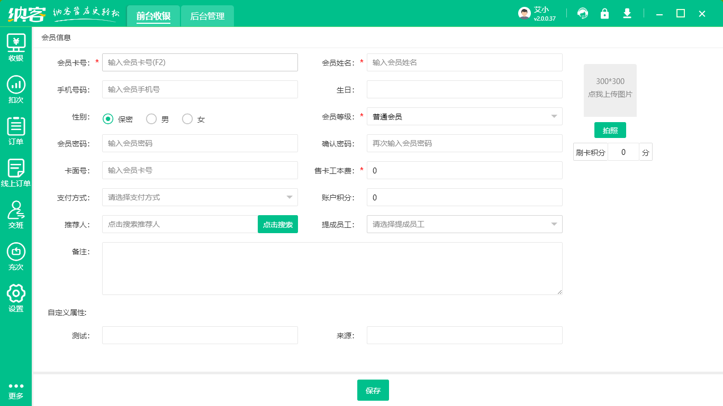Open the 设置 settings icon

16,296
